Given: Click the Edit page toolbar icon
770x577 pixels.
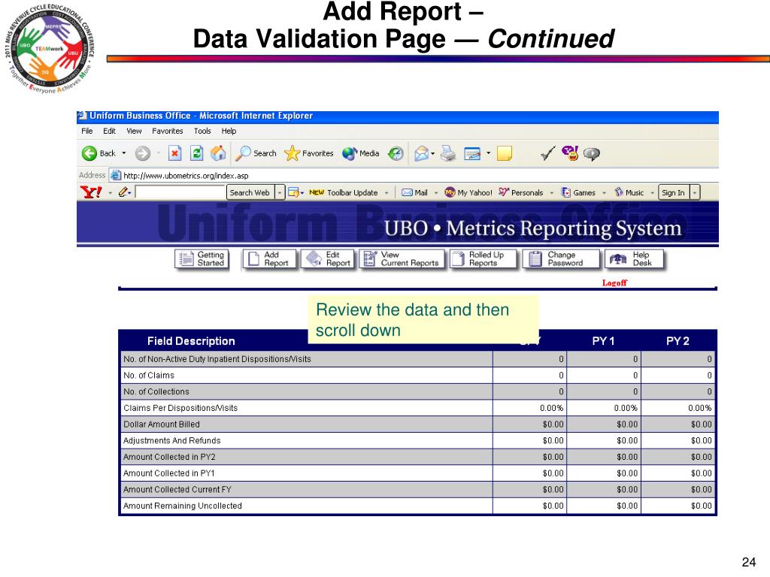Looking at the screenshot, I should pyautogui.click(x=472, y=154).
